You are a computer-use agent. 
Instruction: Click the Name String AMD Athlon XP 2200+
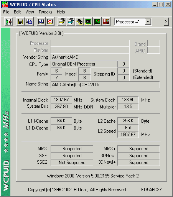(x=105, y=85)
